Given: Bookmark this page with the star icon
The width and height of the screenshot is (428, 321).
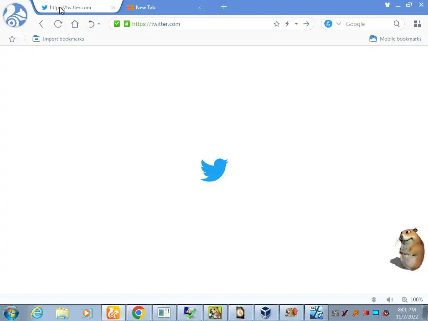Looking at the screenshot, I should [277, 24].
